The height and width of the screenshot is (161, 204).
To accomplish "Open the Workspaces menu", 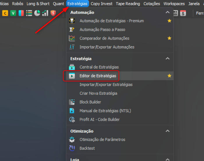I will click(x=174, y=4).
